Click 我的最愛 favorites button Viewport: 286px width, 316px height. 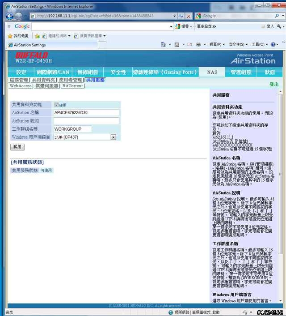coord(18,36)
